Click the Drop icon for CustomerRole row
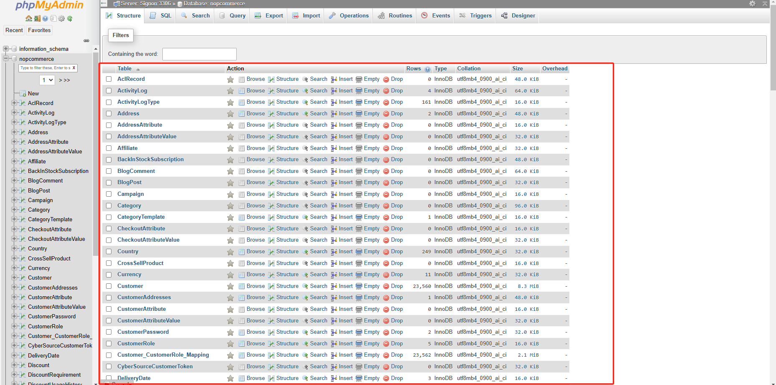The height and width of the screenshot is (385, 776). (386, 344)
